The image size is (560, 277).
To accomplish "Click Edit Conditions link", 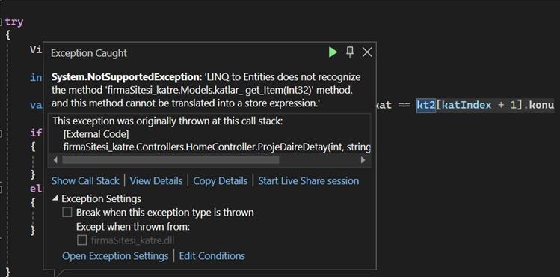I will pyautogui.click(x=212, y=256).
